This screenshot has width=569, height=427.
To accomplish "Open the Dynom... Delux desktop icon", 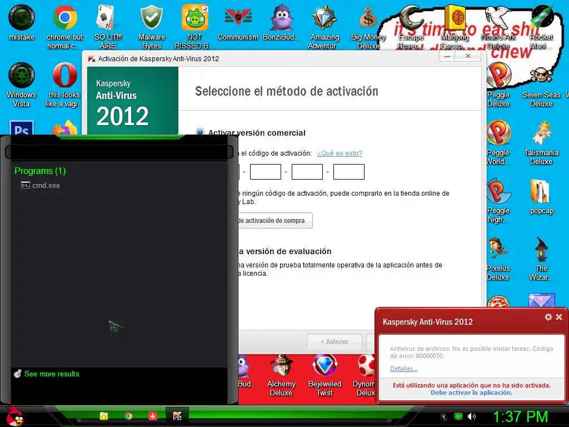I will point(365,375).
